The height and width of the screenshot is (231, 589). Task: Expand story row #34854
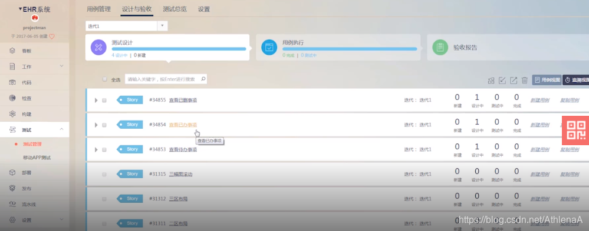point(96,125)
